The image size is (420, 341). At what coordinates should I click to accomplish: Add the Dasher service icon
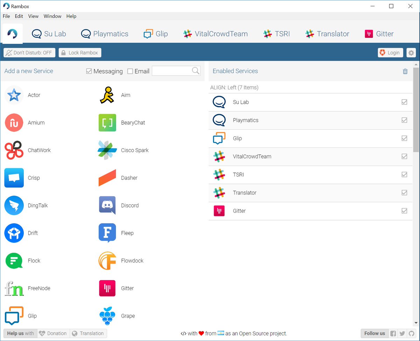[107, 178]
